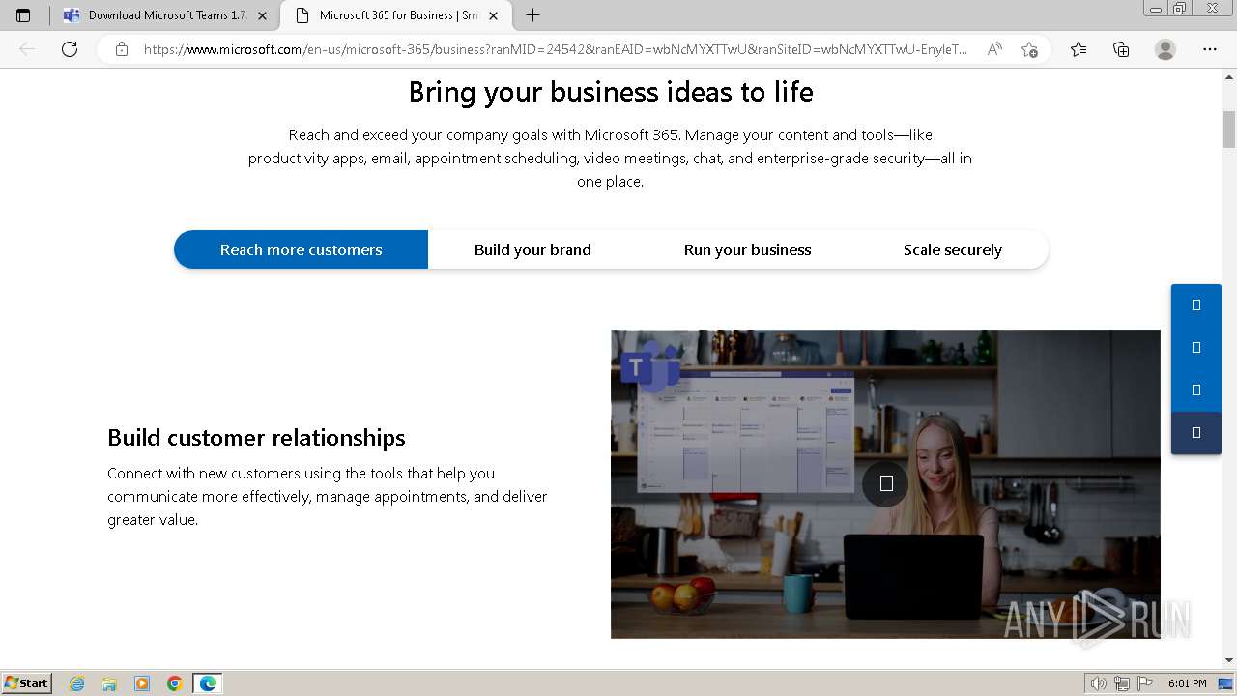This screenshot has width=1237, height=696.
Task: Click the scrollbar down arrow
Action: 1229,660
